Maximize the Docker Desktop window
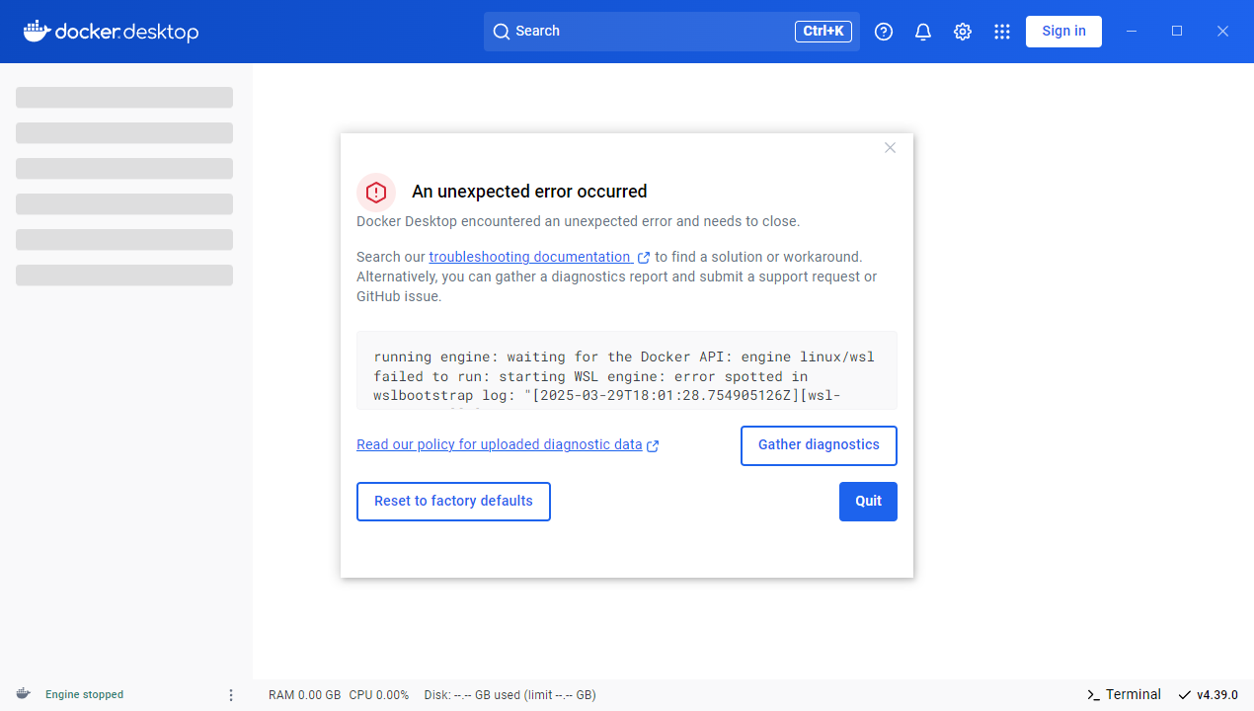 (x=1177, y=32)
